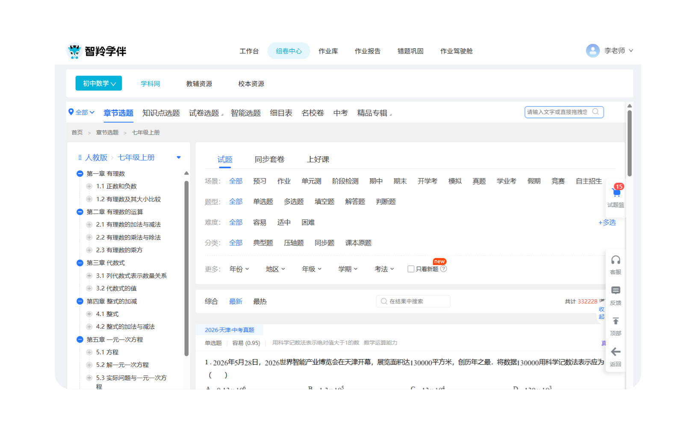Collapse 第三章 代数式 chapter node
684x427 pixels.
click(x=80, y=263)
